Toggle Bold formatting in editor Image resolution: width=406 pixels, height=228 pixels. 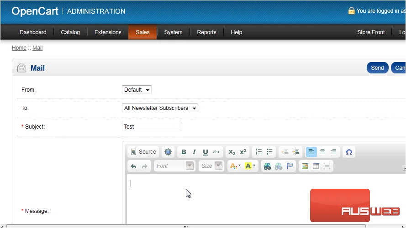click(184, 152)
